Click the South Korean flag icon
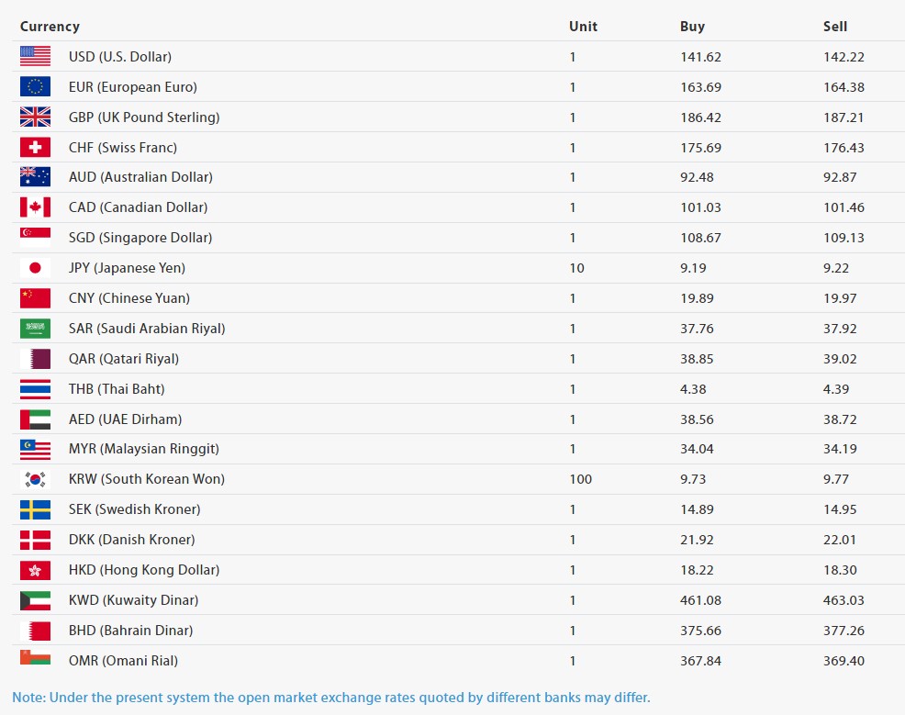The width and height of the screenshot is (905, 715). (35, 479)
